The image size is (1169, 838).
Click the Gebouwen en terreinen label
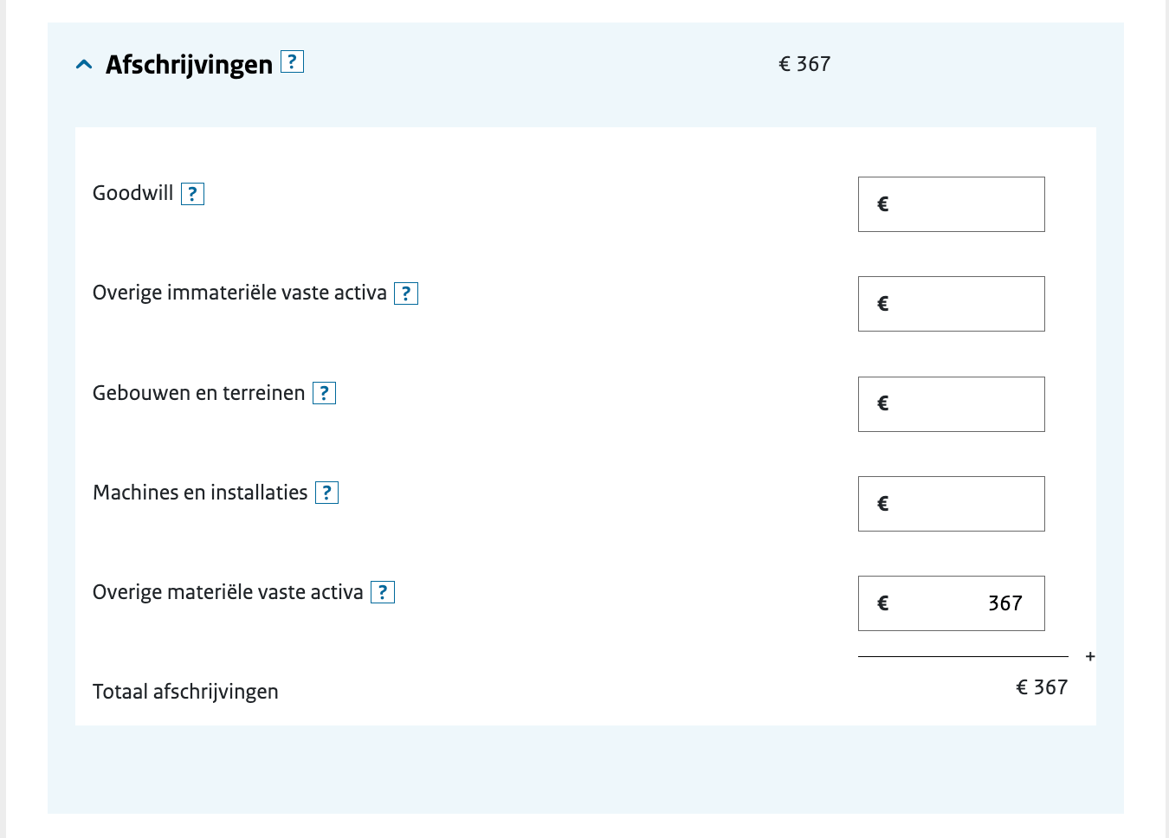pos(198,393)
